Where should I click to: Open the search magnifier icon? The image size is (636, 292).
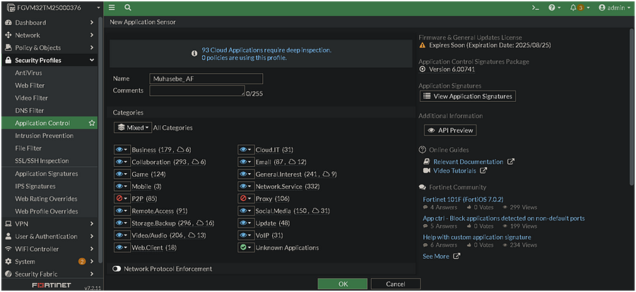click(128, 8)
